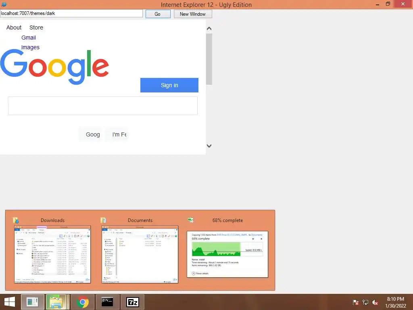This screenshot has height=310, width=413.
Task: Open the Internet Explorer Ugly Edition taskbar icon
Action: (x=33, y=302)
